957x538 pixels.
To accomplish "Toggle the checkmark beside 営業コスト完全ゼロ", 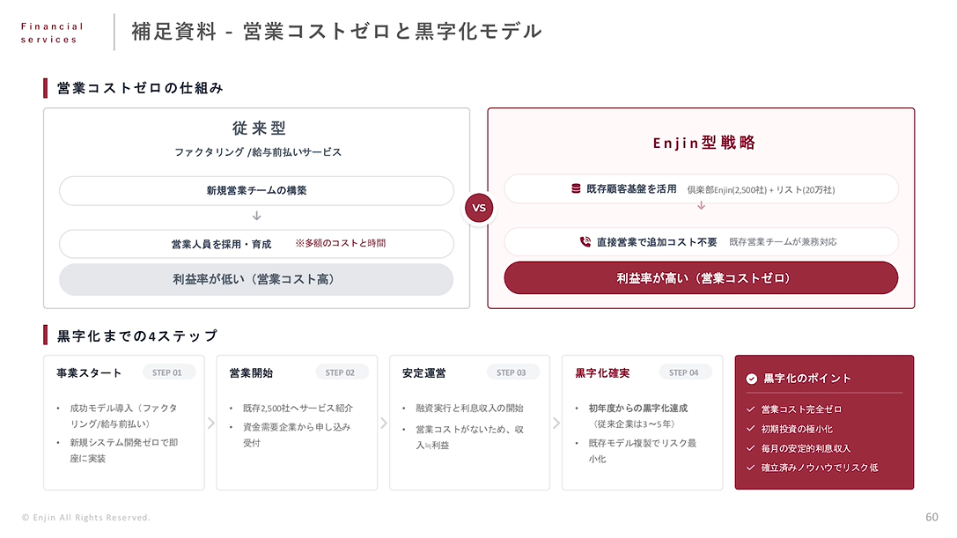I will pyautogui.click(x=750, y=409).
